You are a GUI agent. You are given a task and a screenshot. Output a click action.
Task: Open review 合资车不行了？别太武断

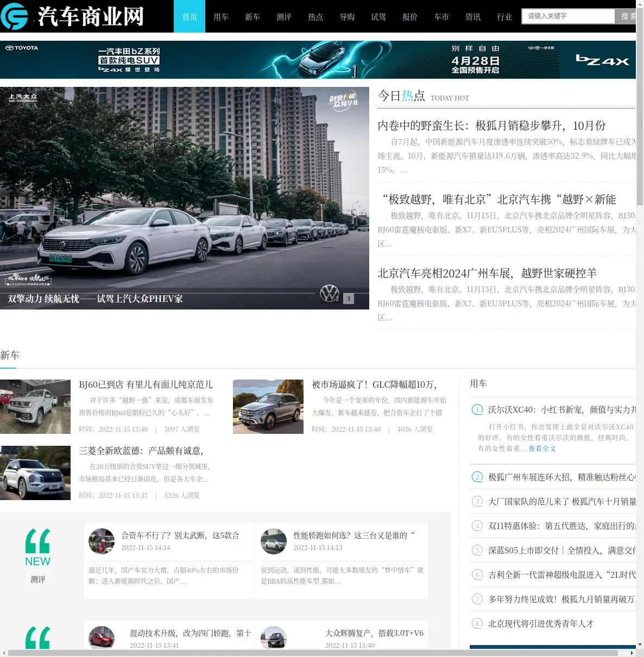[180, 535]
